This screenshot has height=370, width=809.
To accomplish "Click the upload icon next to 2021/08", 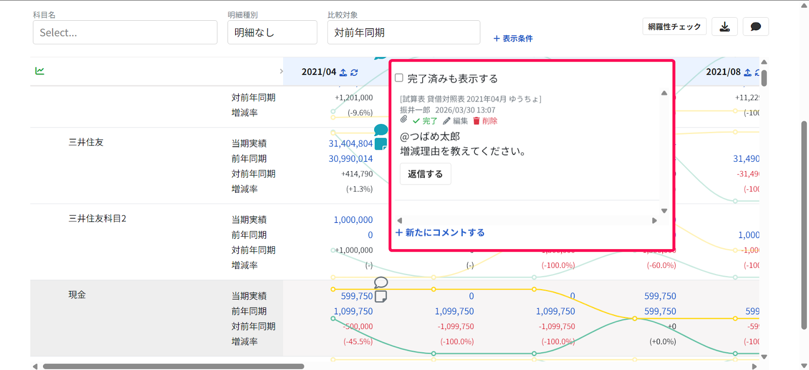I will tap(747, 72).
